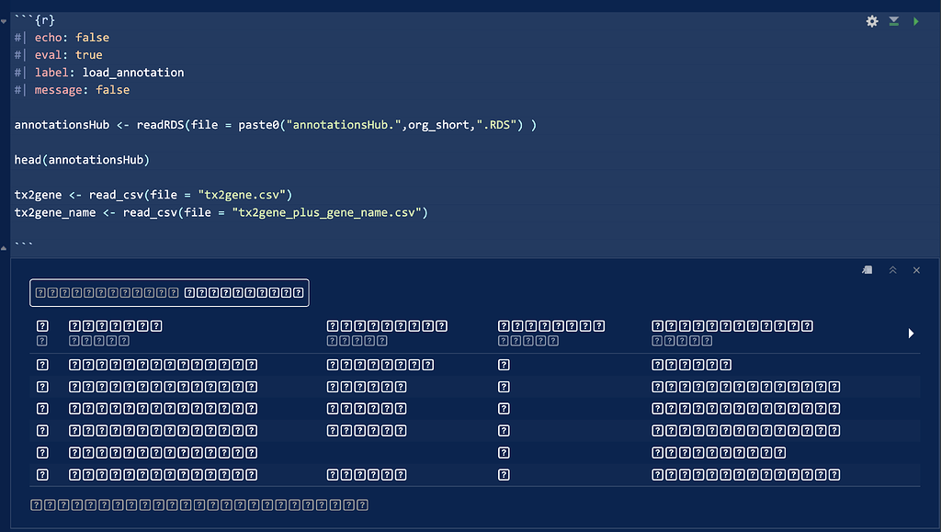Close the chunk output panel
The width and height of the screenshot is (941, 532).
click(x=915, y=269)
